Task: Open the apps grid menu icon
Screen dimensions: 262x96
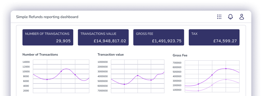Action: (219, 17)
